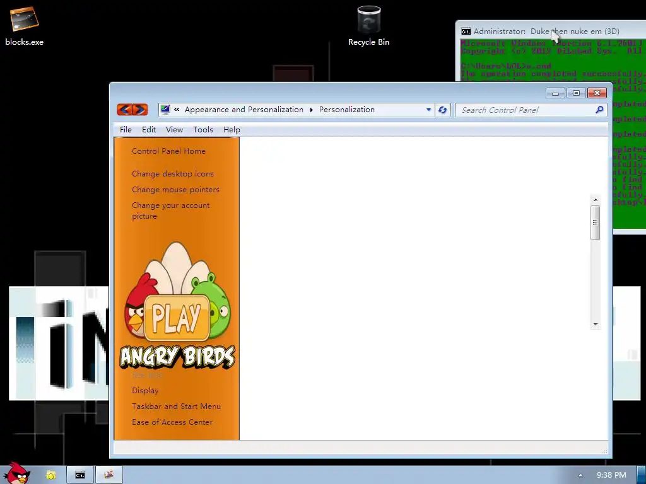This screenshot has height=484, width=646.
Task: Go back with the left navigation arrow
Action: point(124,110)
